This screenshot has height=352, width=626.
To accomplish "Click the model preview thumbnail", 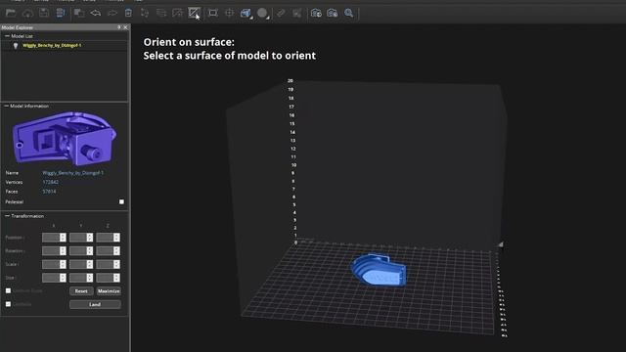I will (x=64, y=139).
